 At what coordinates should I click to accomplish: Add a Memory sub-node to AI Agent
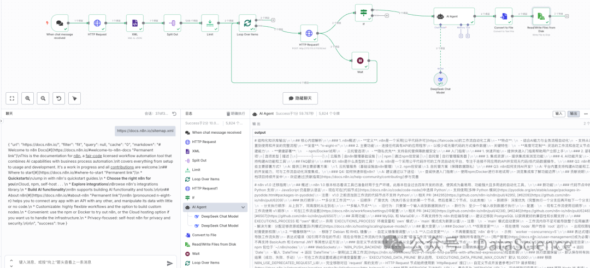point(461,36)
